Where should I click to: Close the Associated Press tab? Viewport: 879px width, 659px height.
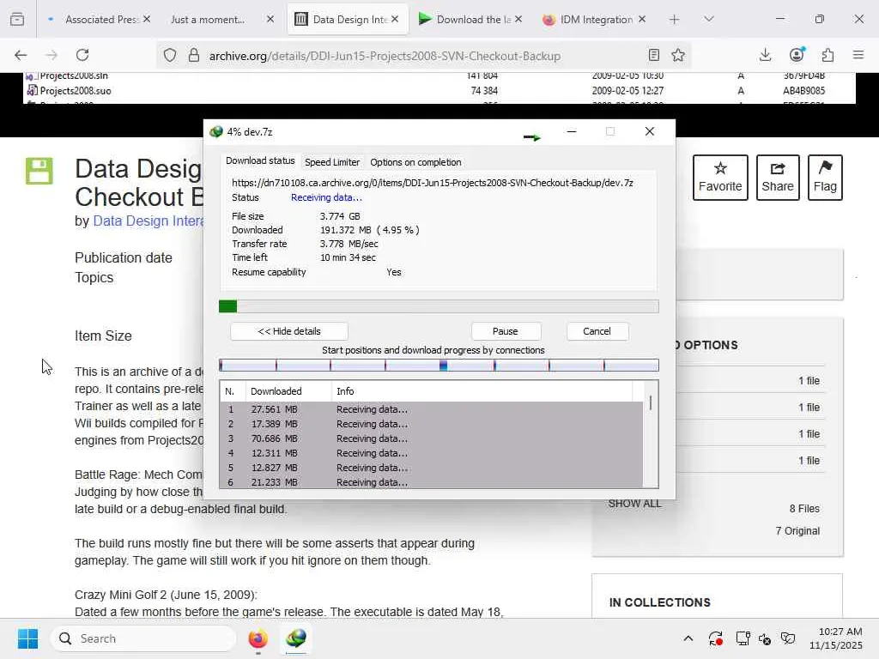[147, 19]
